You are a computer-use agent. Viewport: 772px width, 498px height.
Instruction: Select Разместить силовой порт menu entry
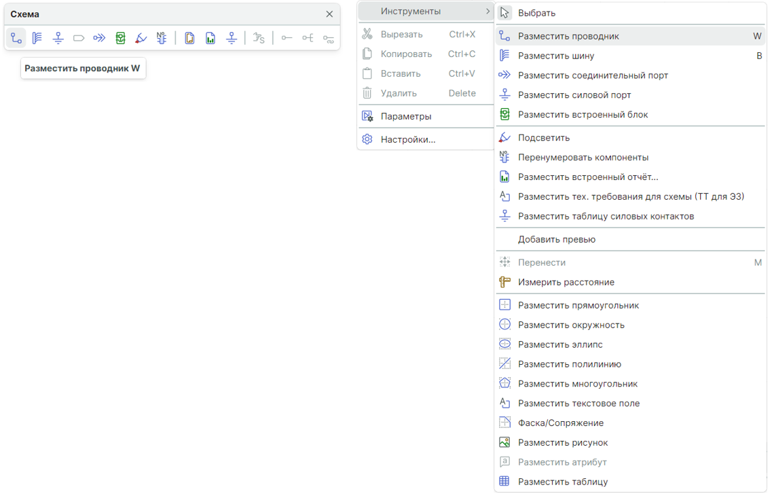[x=574, y=95]
